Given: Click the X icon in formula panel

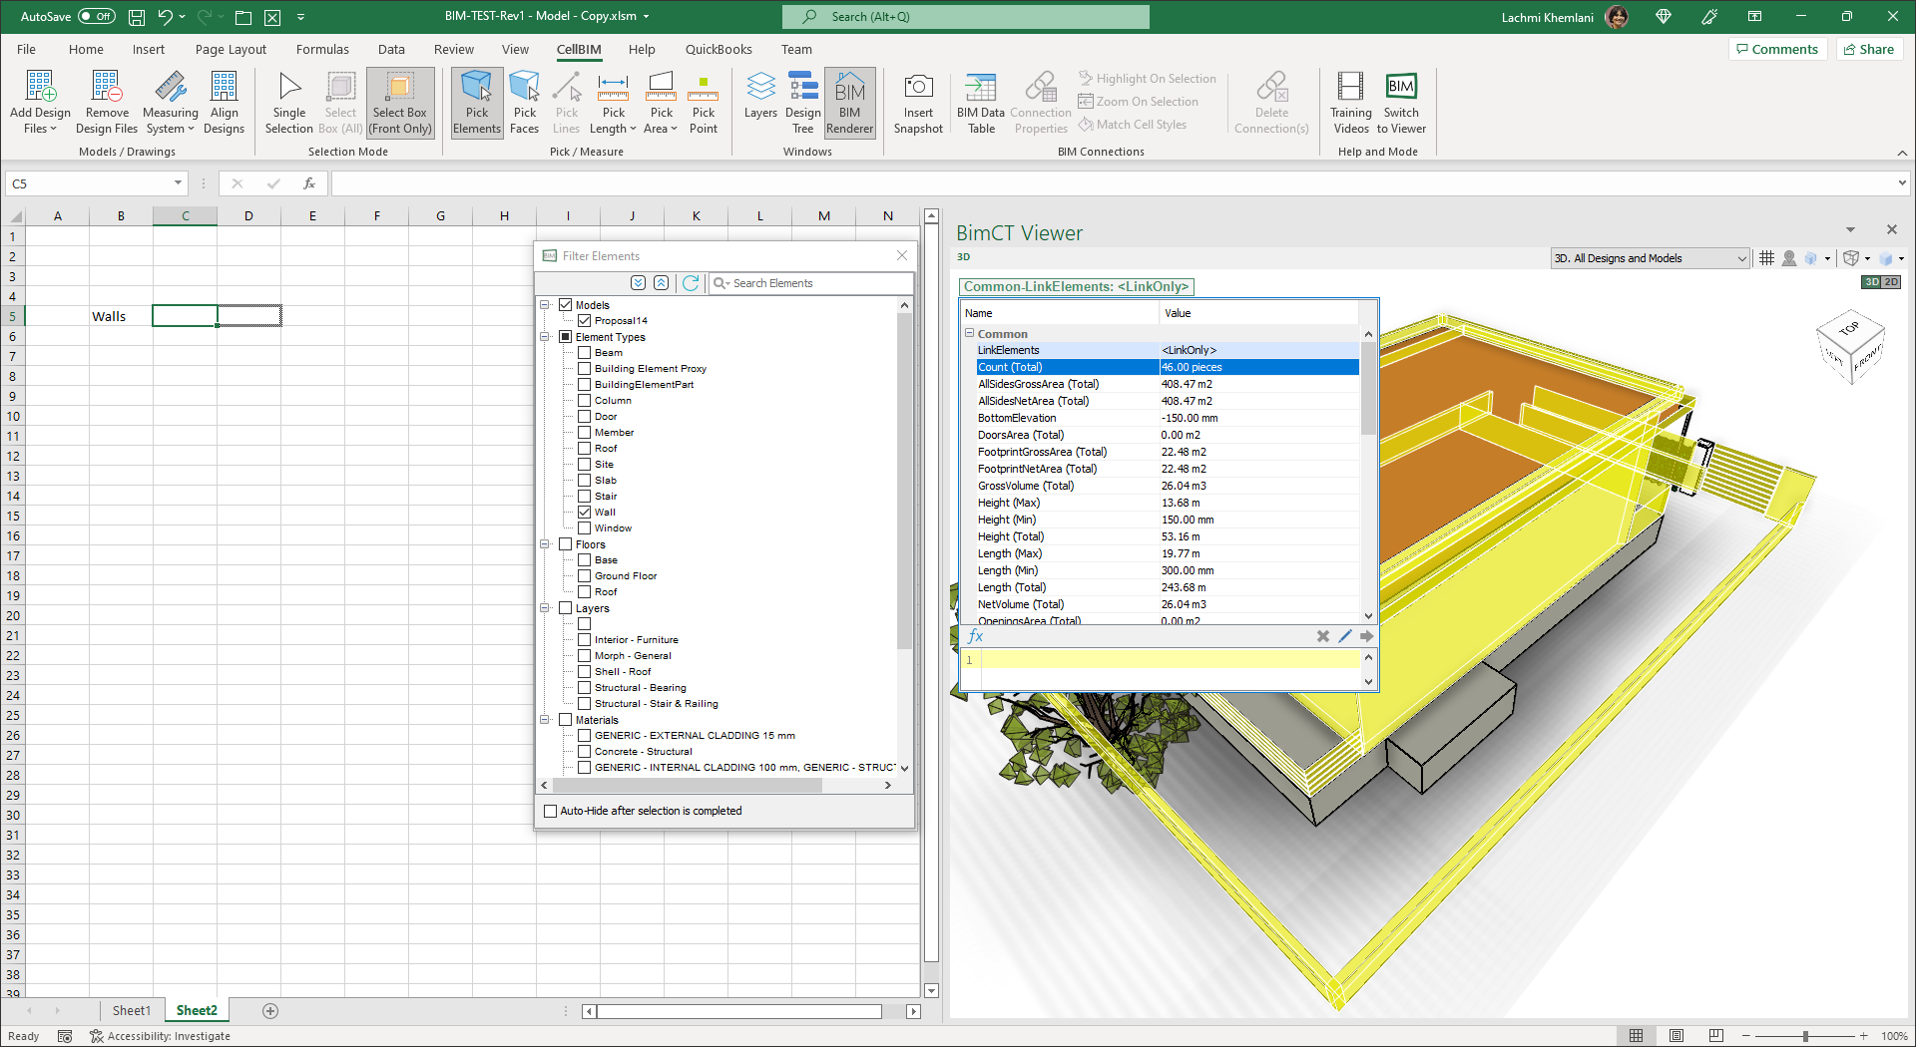Looking at the screenshot, I should click(1323, 636).
